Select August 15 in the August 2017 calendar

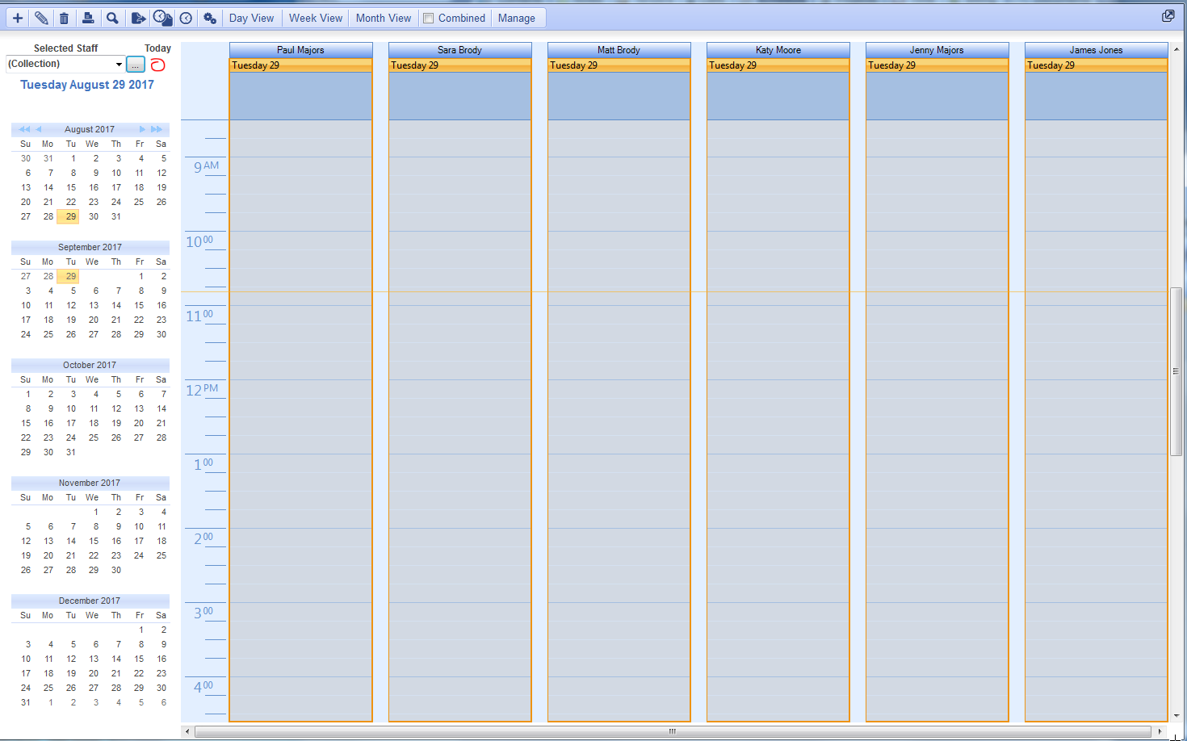coord(71,187)
